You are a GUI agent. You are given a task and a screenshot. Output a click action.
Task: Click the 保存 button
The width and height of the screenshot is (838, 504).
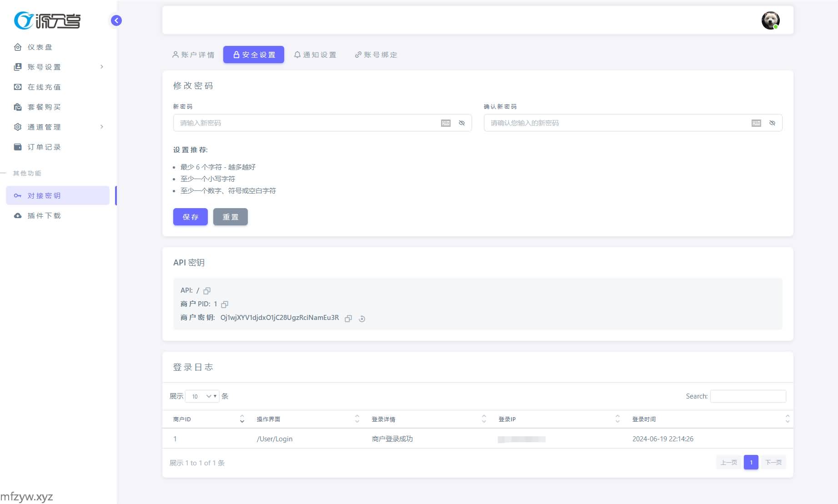(190, 217)
